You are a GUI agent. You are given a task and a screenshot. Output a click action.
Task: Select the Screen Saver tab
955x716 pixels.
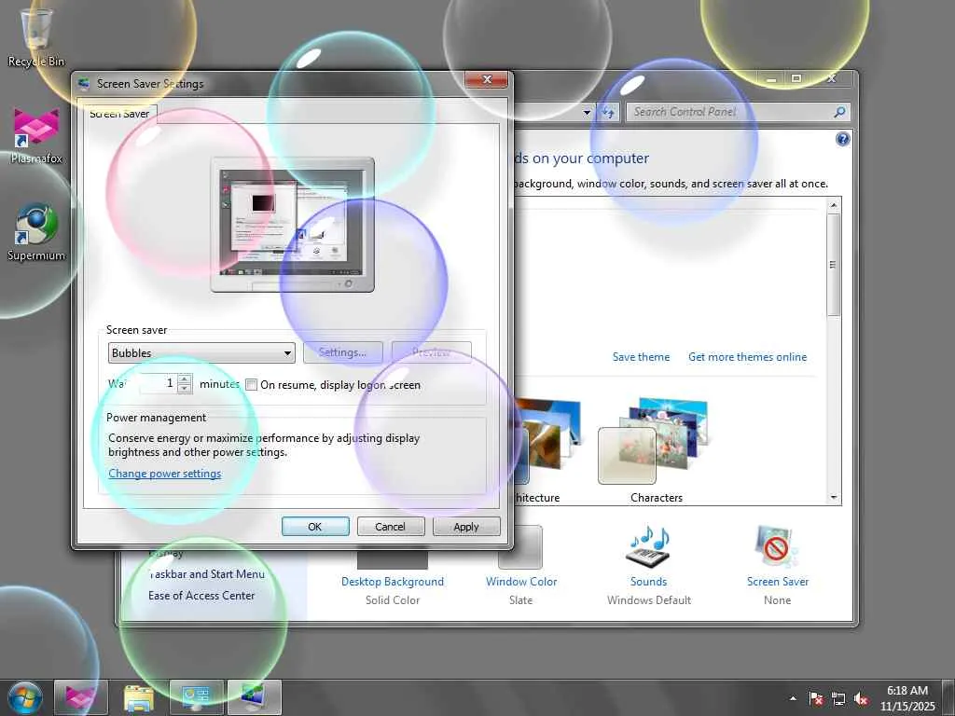click(119, 114)
